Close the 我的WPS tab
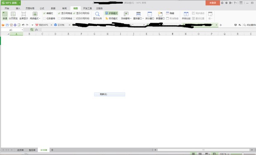 [x=51, y=25]
